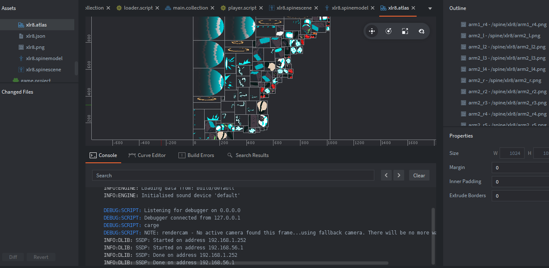Select arm2_l3 image in the Outline
This screenshot has height=268, width=549.
(507, 58)
